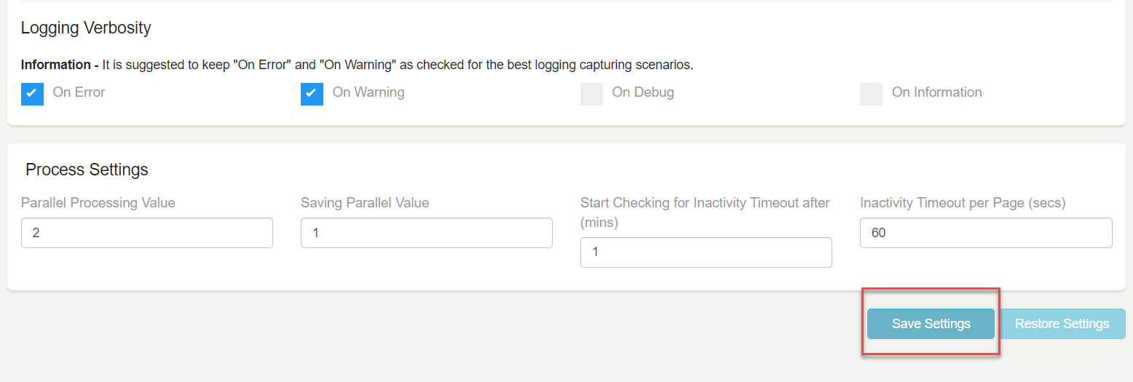Click the "Saving Parallel Value" field label
This screenshot has height=382, width=1133.
pos(365,203)
